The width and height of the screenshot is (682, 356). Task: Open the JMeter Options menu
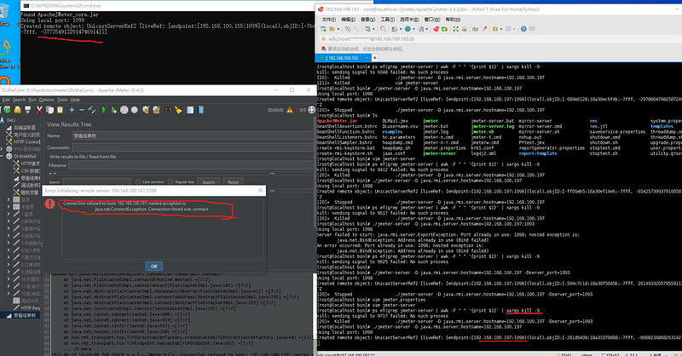pyautogui.click(x=46, y=100)
